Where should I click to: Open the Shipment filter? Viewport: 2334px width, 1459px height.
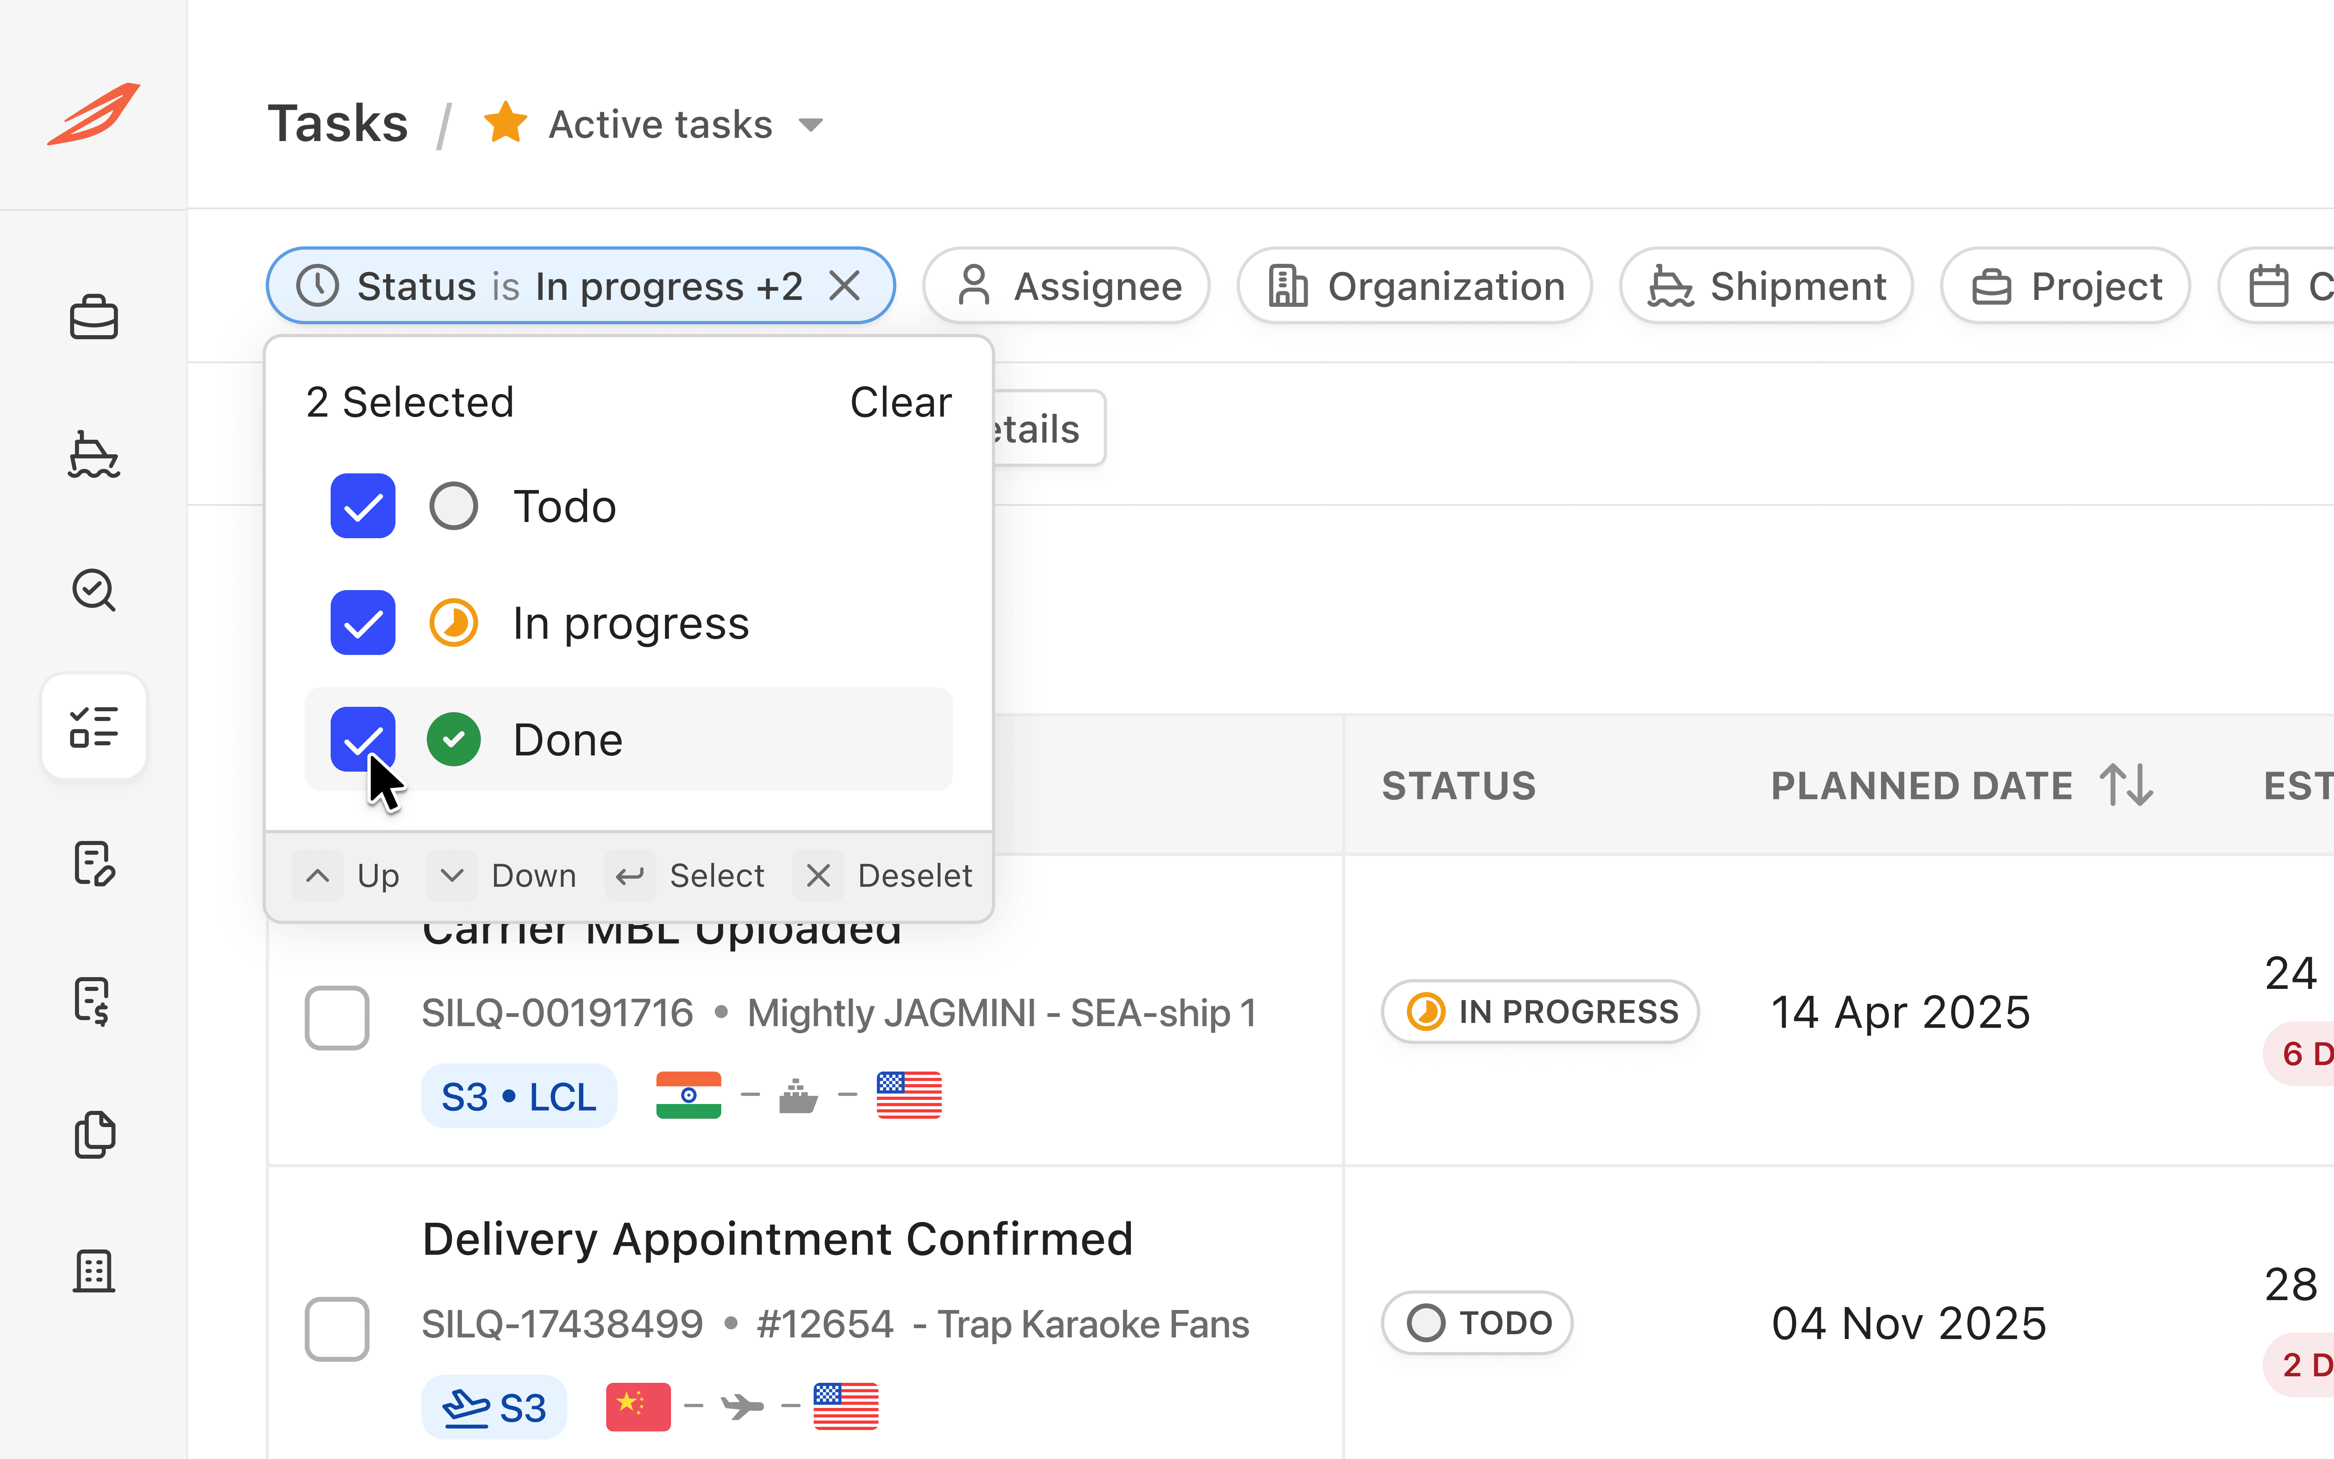[x=1766, y=287]
